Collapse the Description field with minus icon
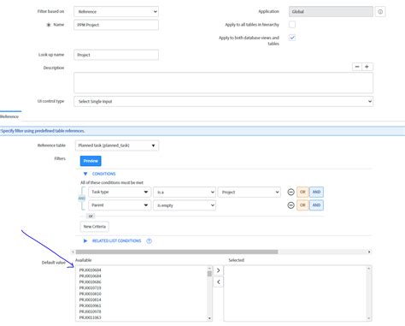This screenshot has height=326, width=405. 357,67
